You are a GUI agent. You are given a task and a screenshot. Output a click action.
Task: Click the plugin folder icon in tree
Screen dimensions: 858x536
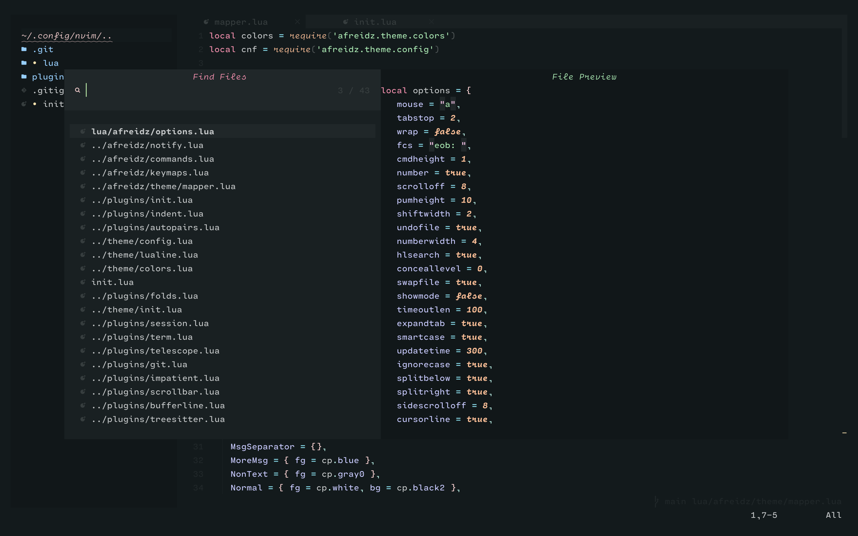(x=24, y=77)
